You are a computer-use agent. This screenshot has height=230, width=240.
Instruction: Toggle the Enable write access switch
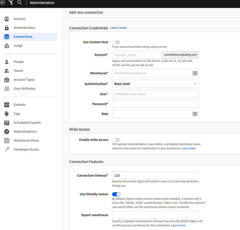[x=116, y=140]
